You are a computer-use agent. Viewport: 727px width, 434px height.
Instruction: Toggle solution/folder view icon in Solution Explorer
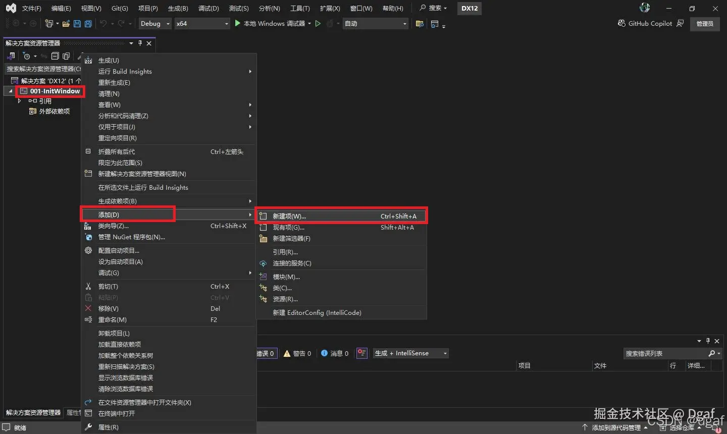(x=11, y=56)
